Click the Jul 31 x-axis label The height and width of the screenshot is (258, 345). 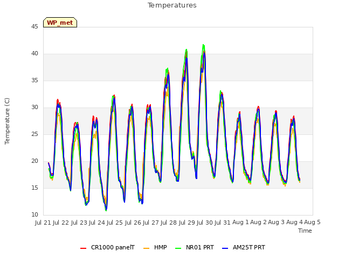[223, 223]
